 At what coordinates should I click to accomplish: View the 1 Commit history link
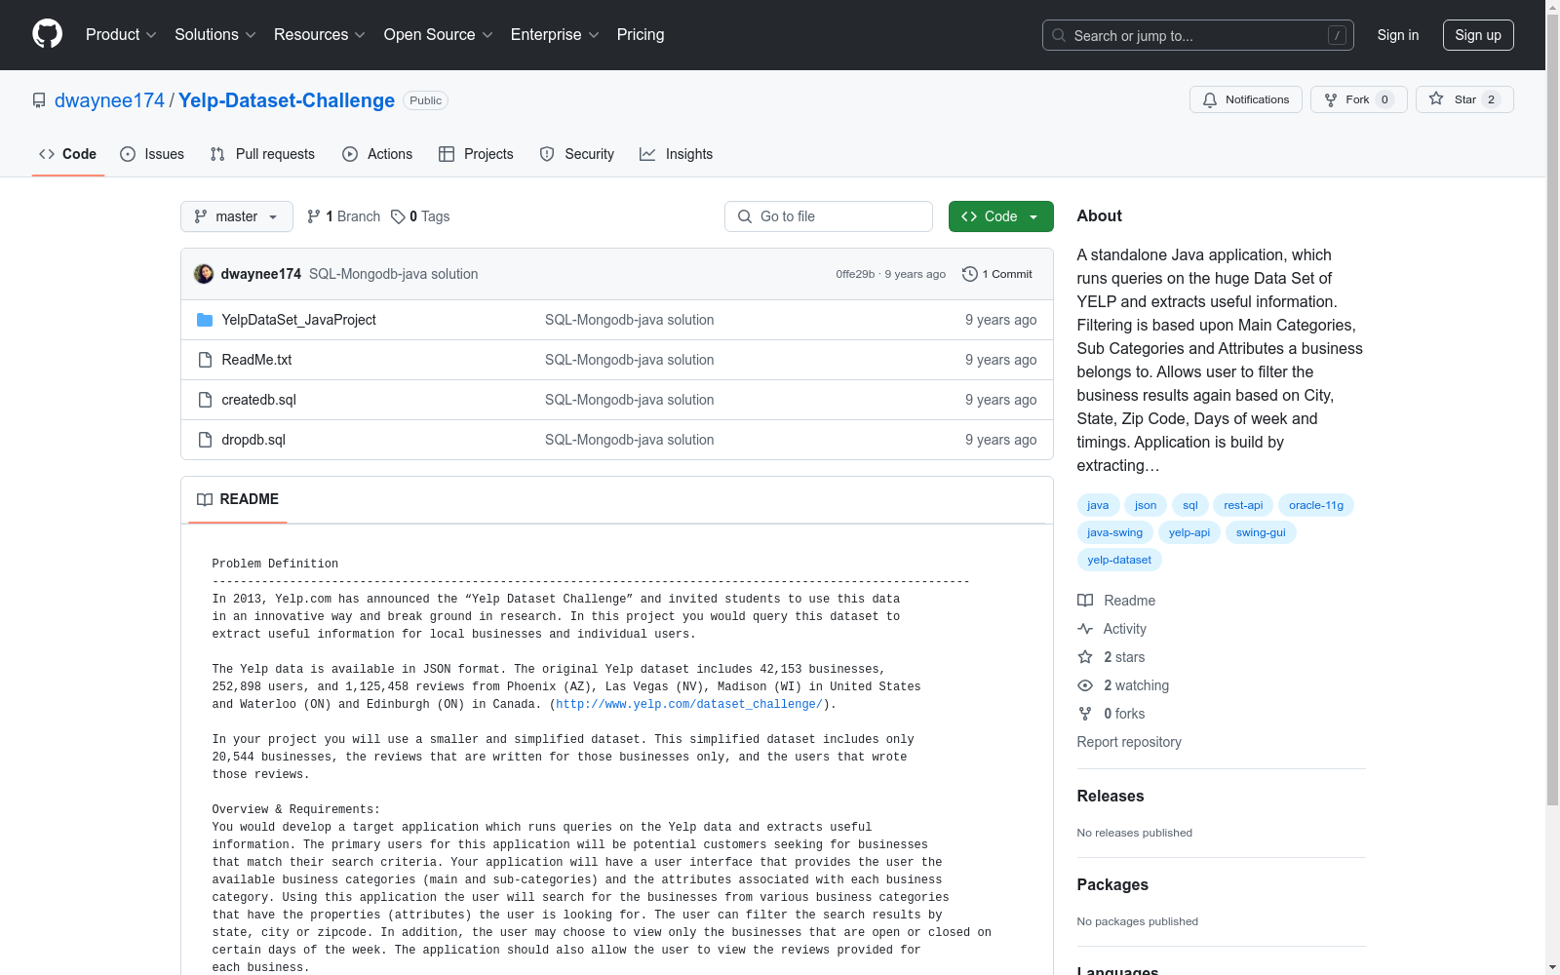996,274
